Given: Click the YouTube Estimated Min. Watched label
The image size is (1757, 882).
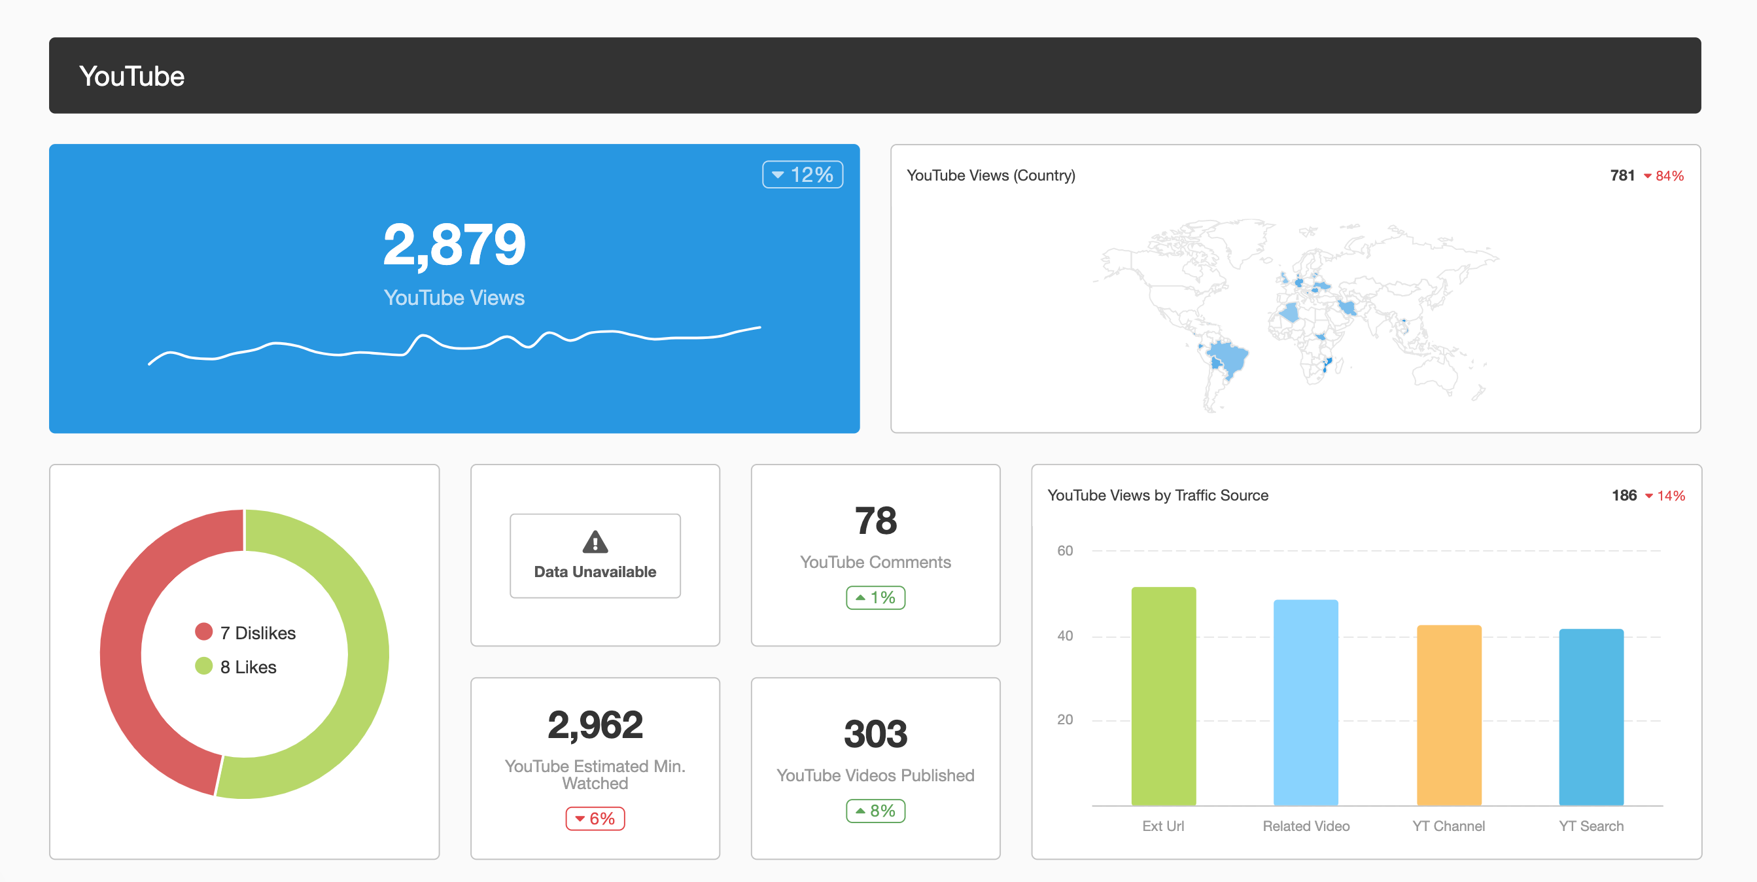Looking at the screenshot, I should pos(595,774).
